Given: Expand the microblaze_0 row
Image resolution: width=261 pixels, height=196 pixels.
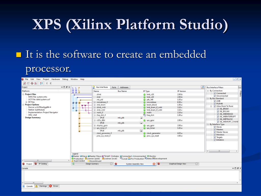Looking at the screenshot, I should pyautogui.click(x=95, y=102).
